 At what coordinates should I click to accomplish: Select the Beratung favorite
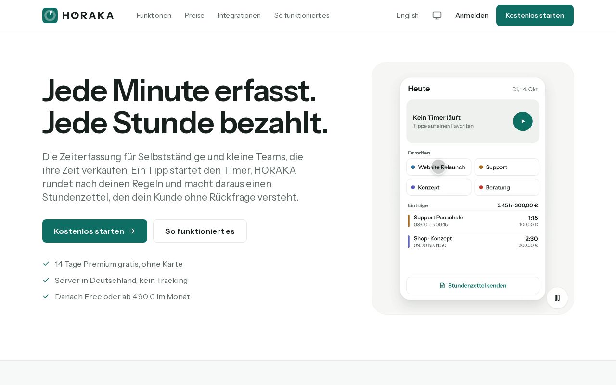[507, 187]
